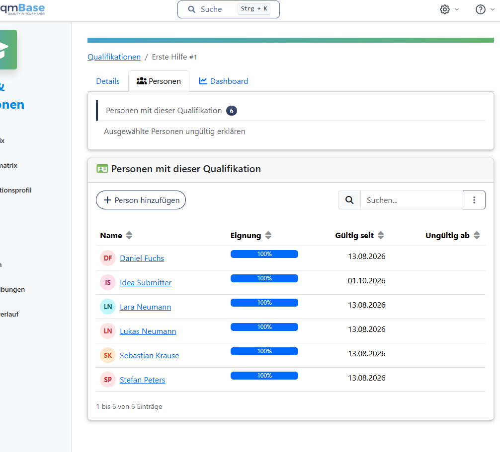Open the help question mark menu
Screen dimensions: 500x452
[x=485, y=9]
